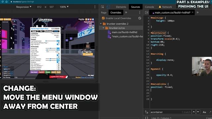Click main.css file icon in tree
Viewport: 212px width, 119px height.
click(109, 32)
